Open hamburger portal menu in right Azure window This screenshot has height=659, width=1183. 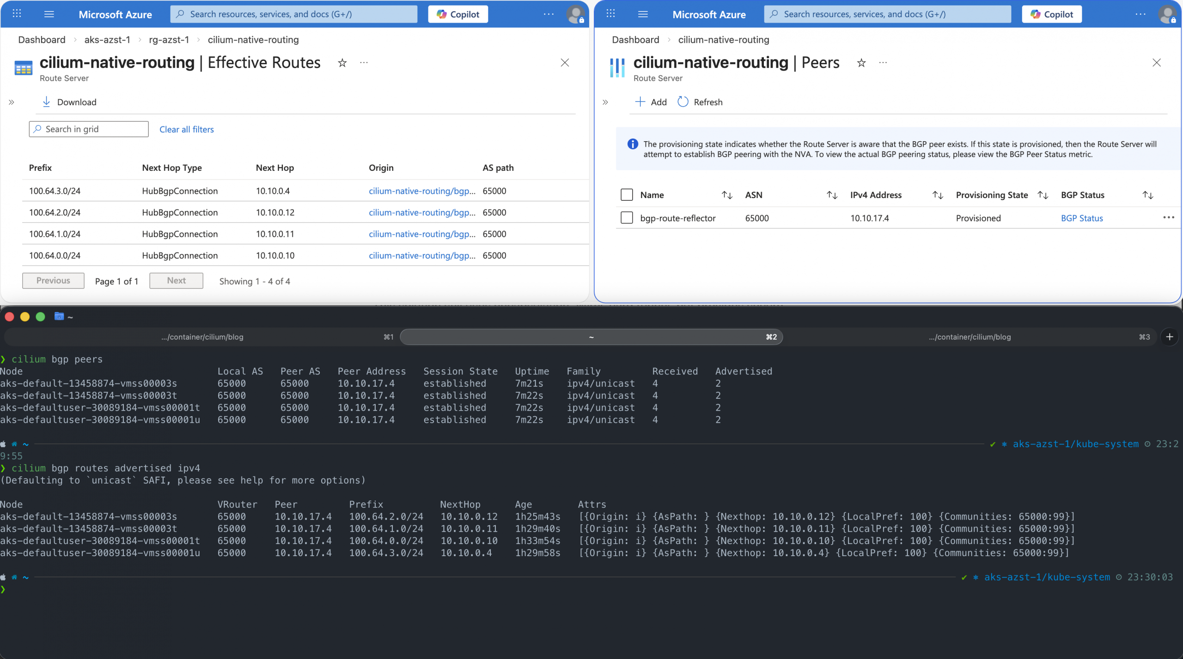pos(642,14)
